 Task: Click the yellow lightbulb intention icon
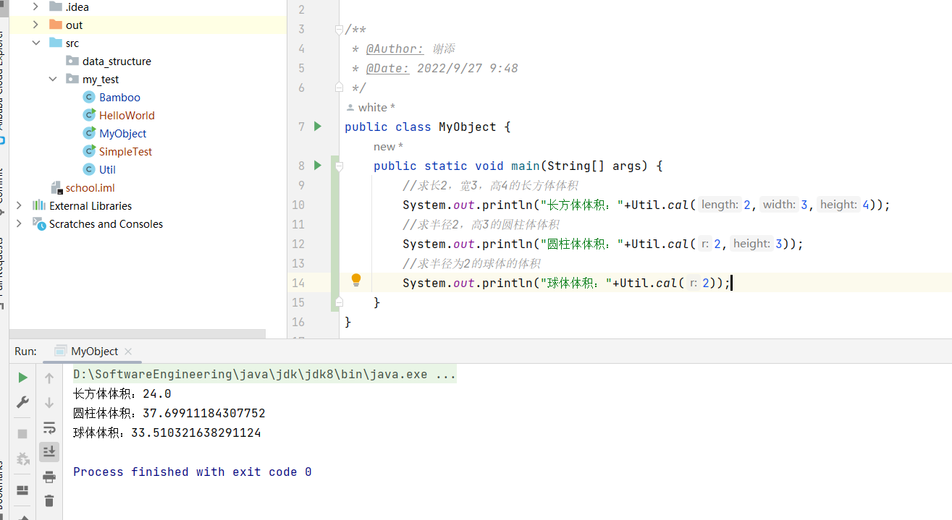coord(356,280)
